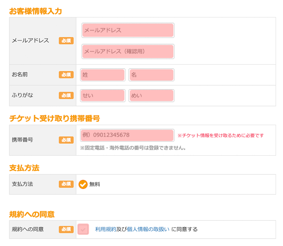Click the メールアドレス input field

tap(128, 30)
